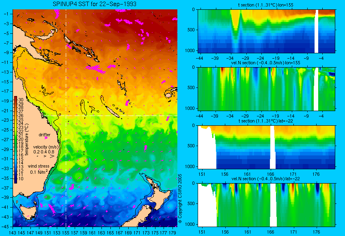The height and width of the screenshot is (236, 345).
Task: Click the '0.2 0.4 0.8' velocity scale values
Action: pos(44,152)
